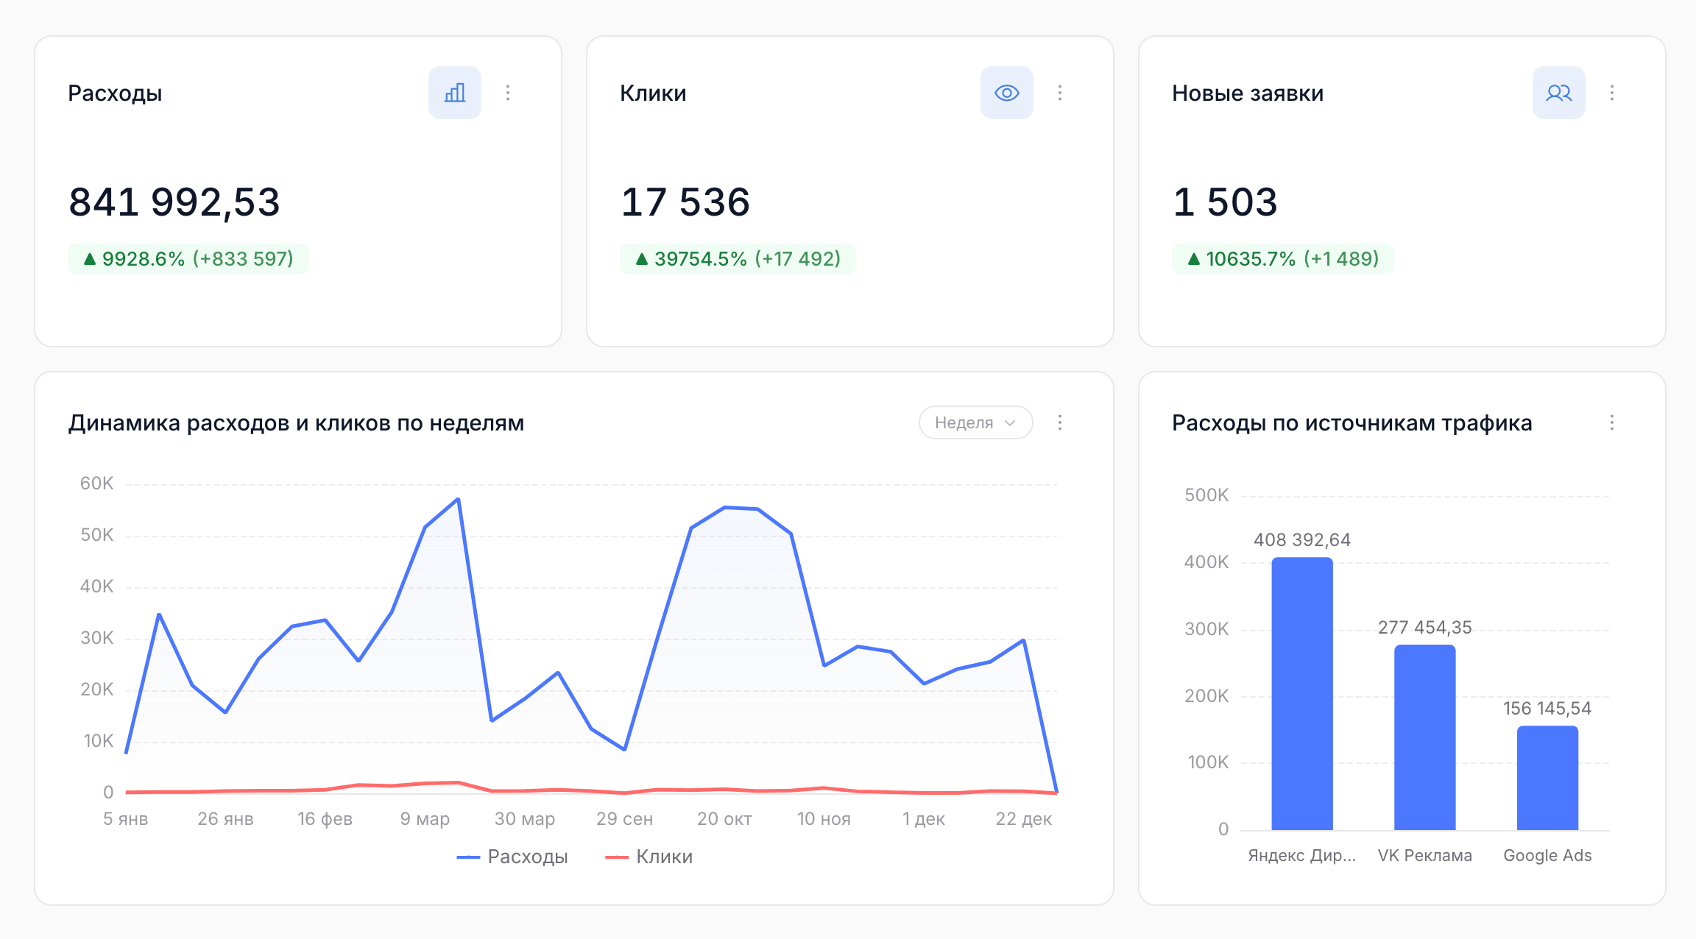1696x939 pixels.
Task: Click the 9 мар axis label
Action: 425,819
